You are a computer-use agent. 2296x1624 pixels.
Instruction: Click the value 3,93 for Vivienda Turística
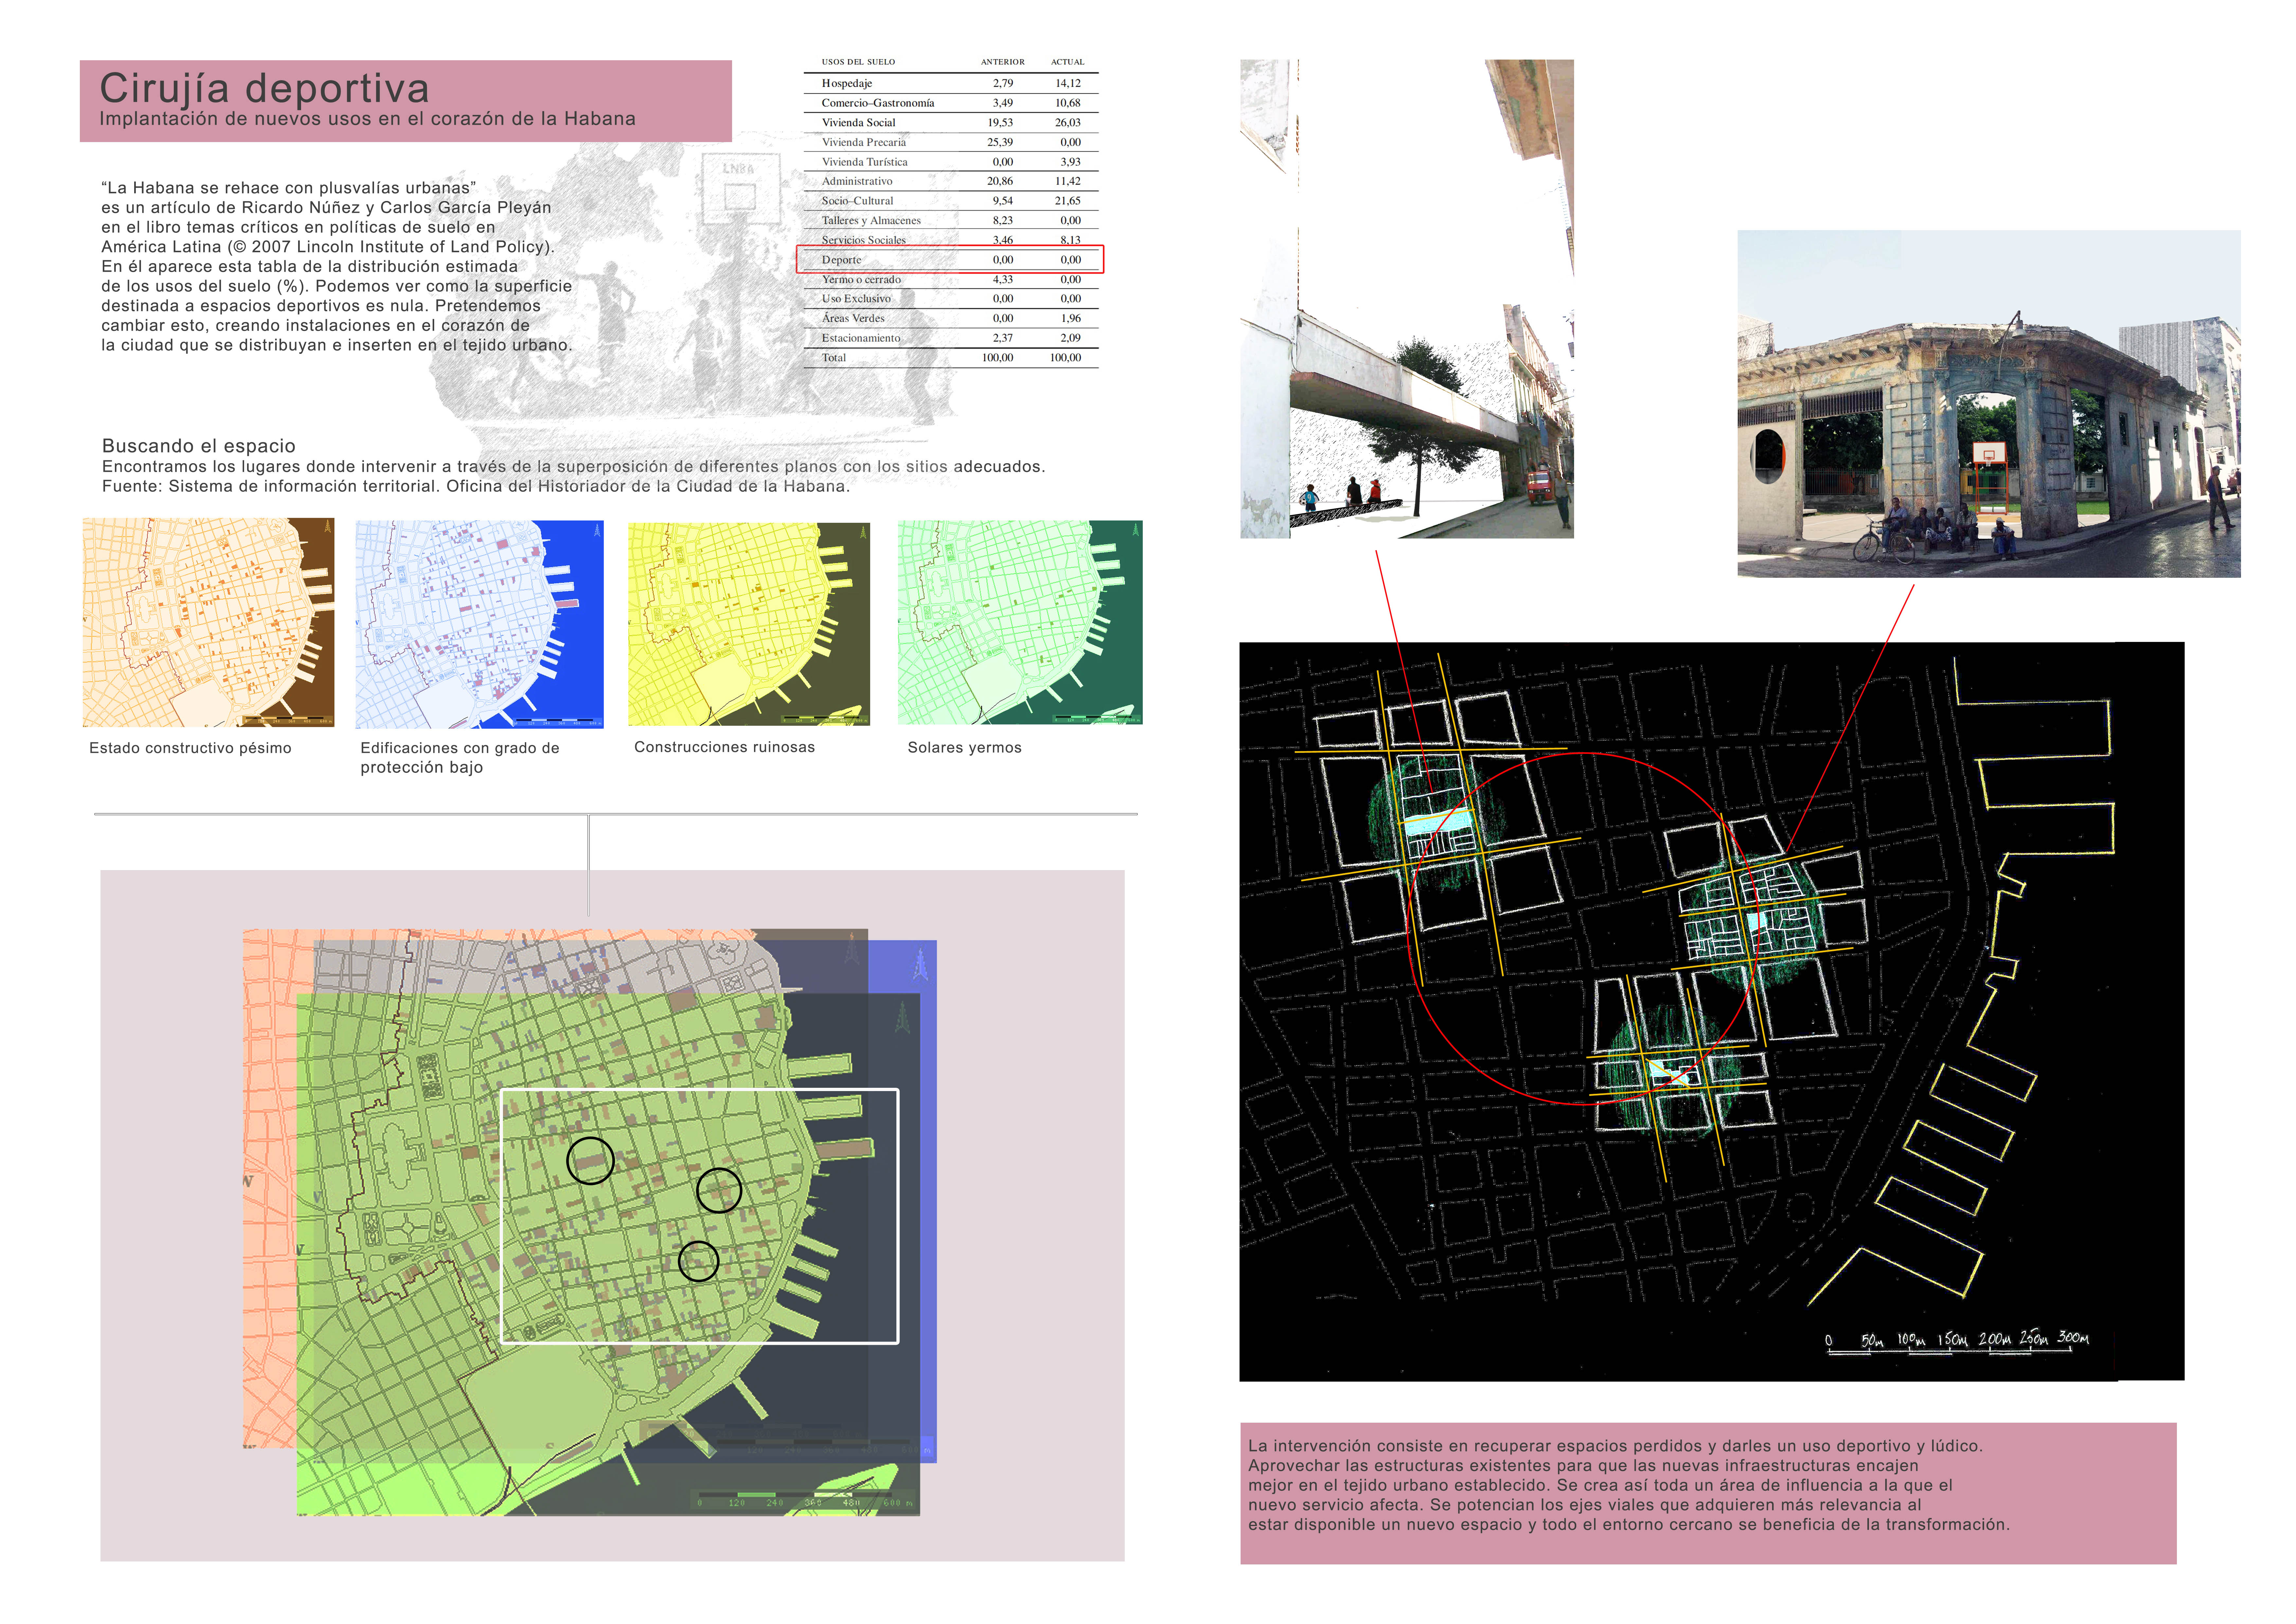click(x=1071, y=162)
